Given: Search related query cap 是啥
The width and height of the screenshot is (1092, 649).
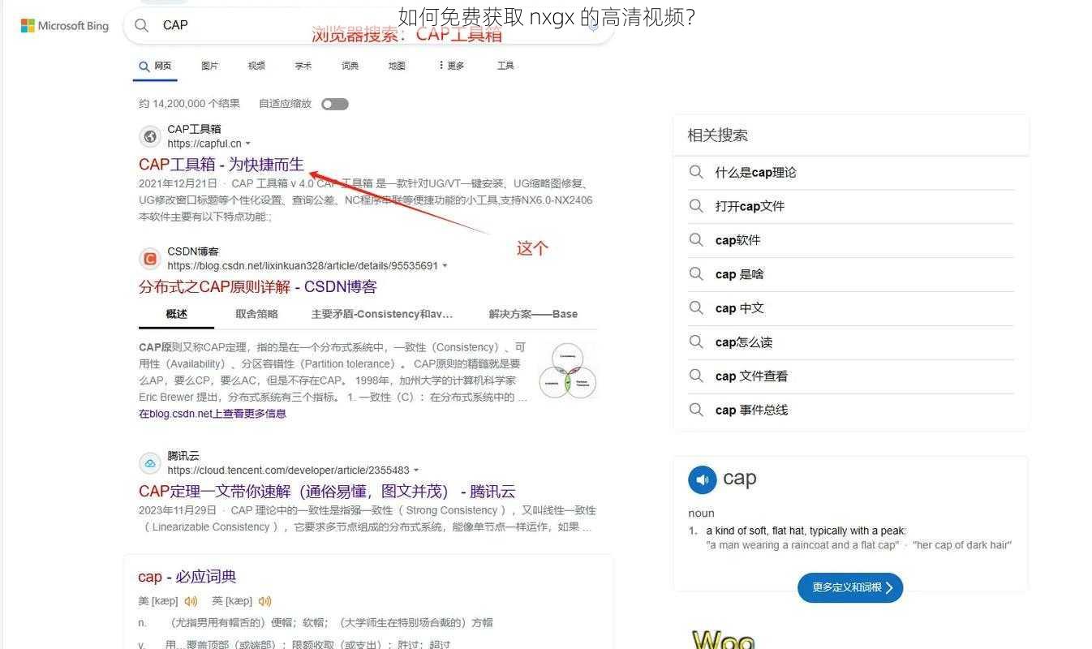Looking at the screenshot, I should [x=740, y=274].
